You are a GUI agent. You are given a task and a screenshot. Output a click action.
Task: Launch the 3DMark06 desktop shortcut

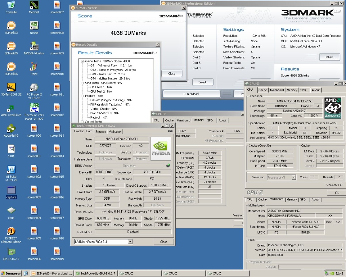tap(11, 67)
